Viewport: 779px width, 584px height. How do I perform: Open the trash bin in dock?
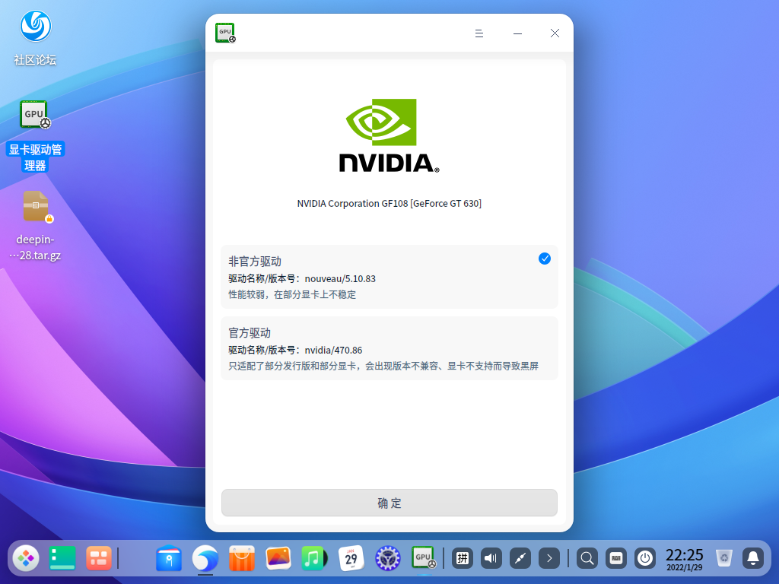724,558
